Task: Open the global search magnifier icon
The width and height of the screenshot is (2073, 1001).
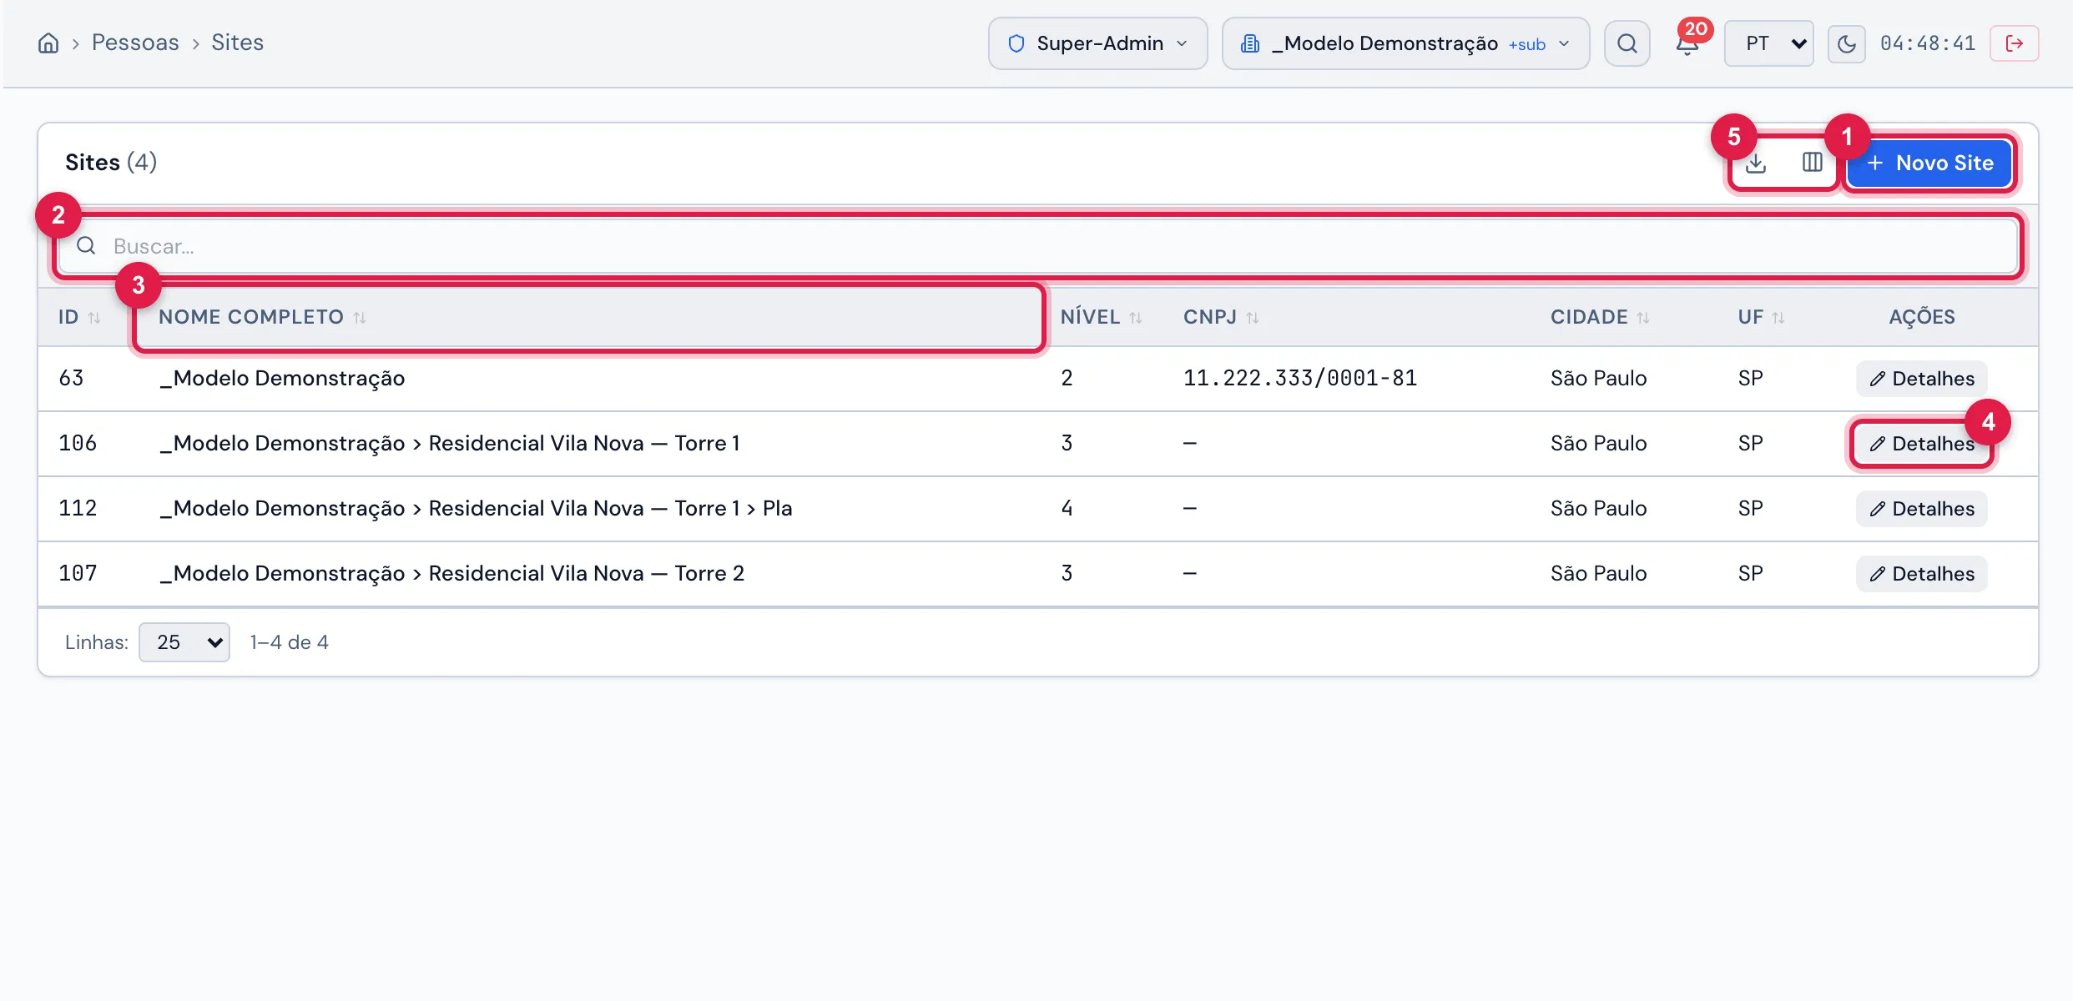Action: click(x=1627, y=43)
